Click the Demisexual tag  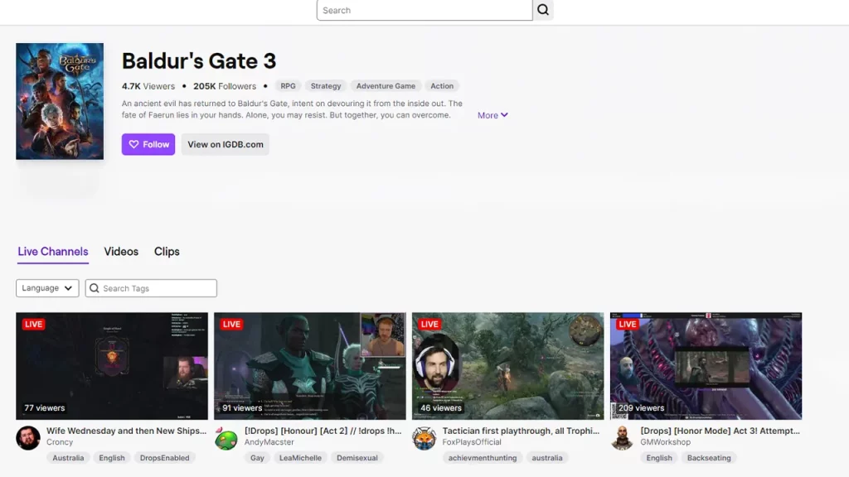(x=357, y=457)
